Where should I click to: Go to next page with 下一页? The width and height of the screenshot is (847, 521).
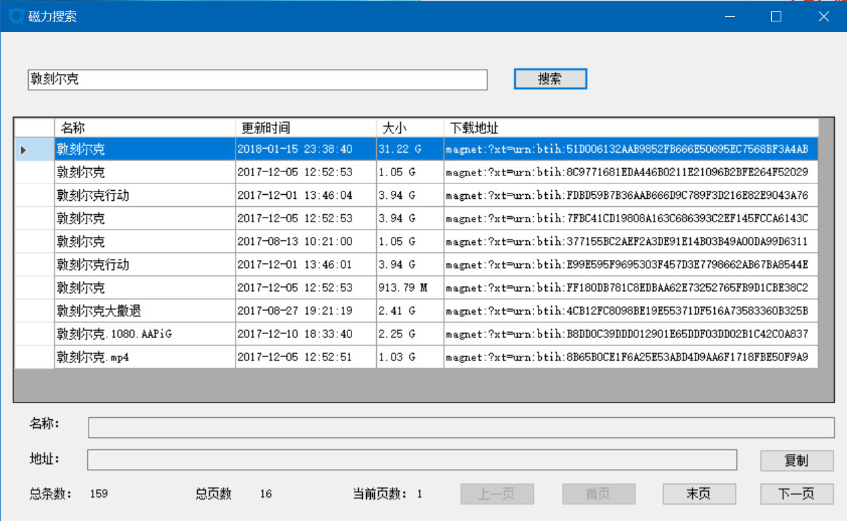[796, 494]
